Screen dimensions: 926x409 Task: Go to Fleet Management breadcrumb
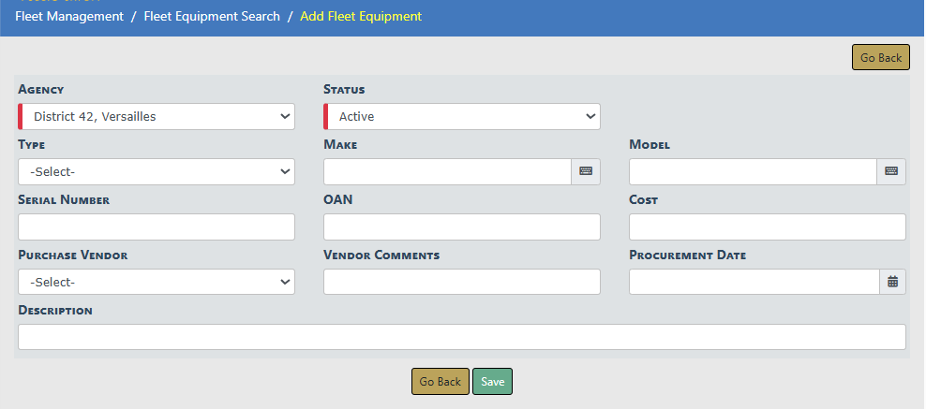69,17
